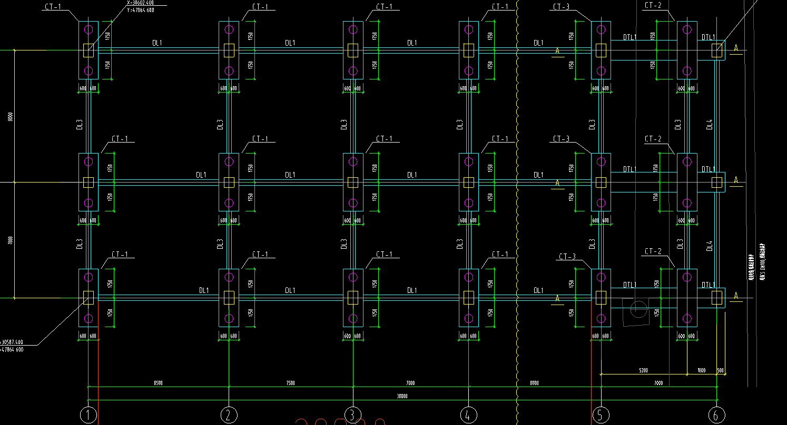The height and width of the screenshot is (425, 787).
Task: Click the CT-2 label in top row
Action: tap(653, 5)
